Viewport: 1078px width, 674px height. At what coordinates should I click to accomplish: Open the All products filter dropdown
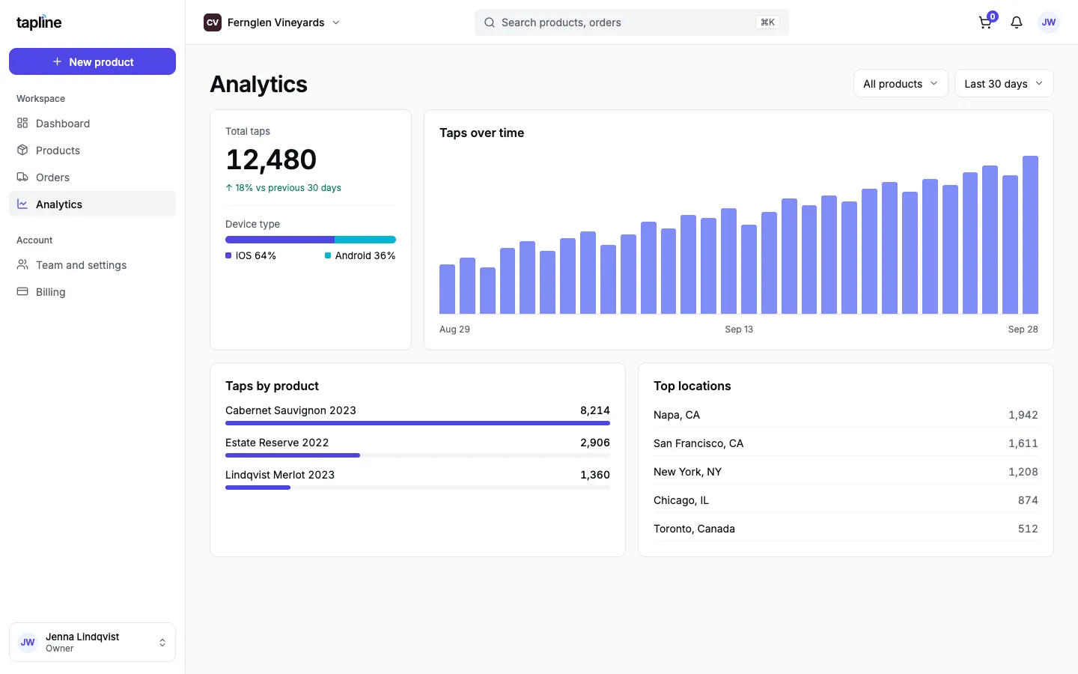click(901, 84)
